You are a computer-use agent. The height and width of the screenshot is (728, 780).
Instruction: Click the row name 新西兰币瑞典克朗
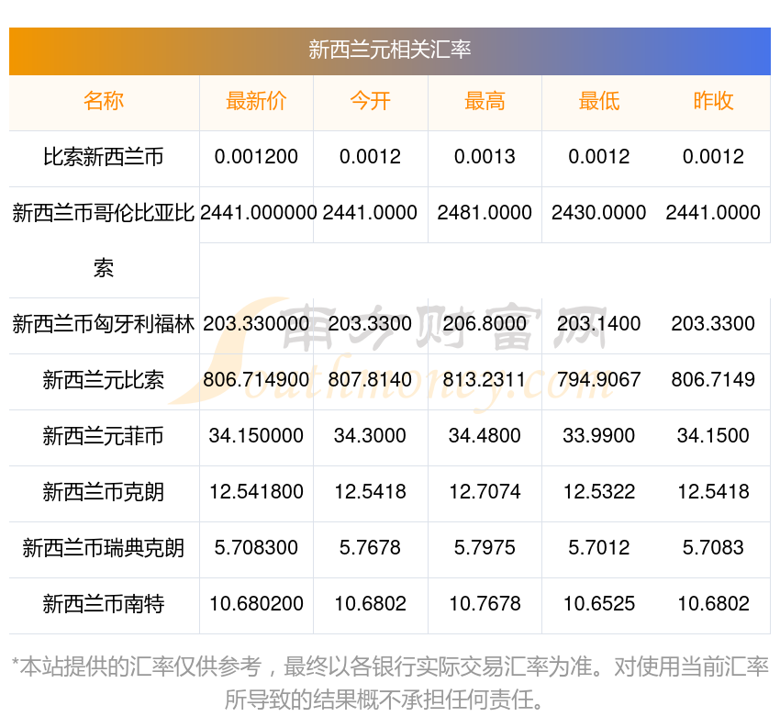coord(104,548)
